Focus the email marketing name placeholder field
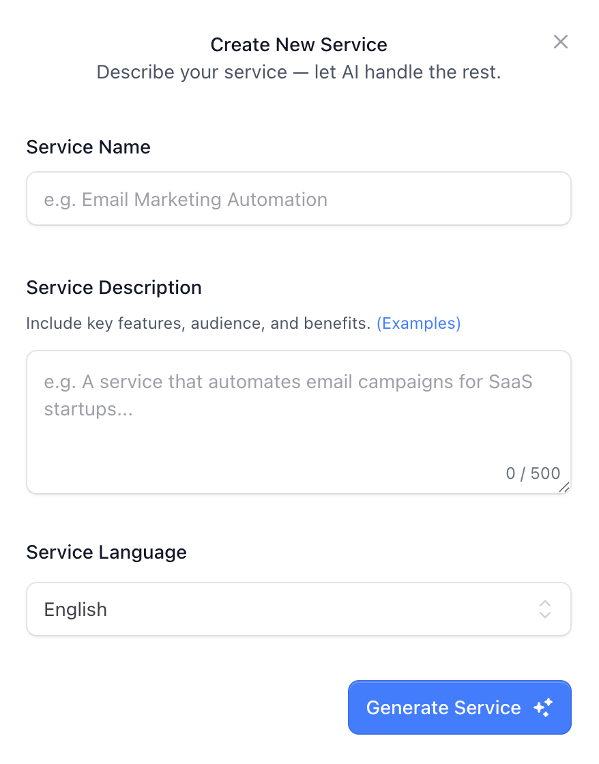 [298, 199]
